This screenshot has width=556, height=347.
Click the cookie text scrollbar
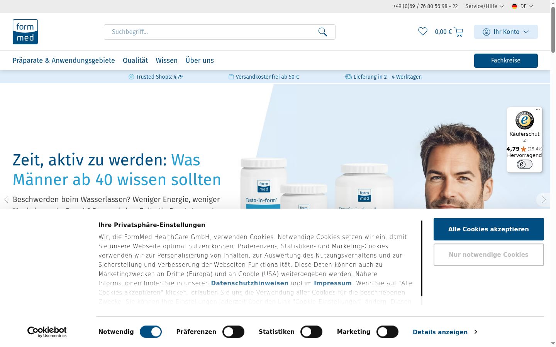(422, 258)
